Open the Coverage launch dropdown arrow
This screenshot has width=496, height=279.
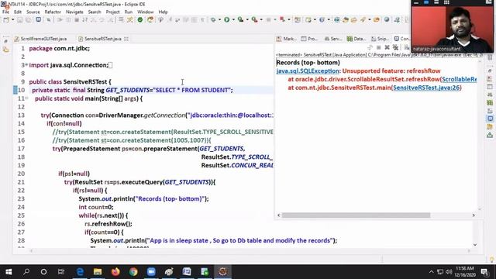click(247, 19)
